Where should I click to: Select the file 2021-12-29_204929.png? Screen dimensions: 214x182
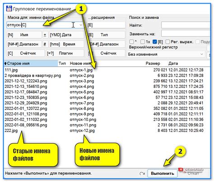pyautogui.click(x=26, y=103)
